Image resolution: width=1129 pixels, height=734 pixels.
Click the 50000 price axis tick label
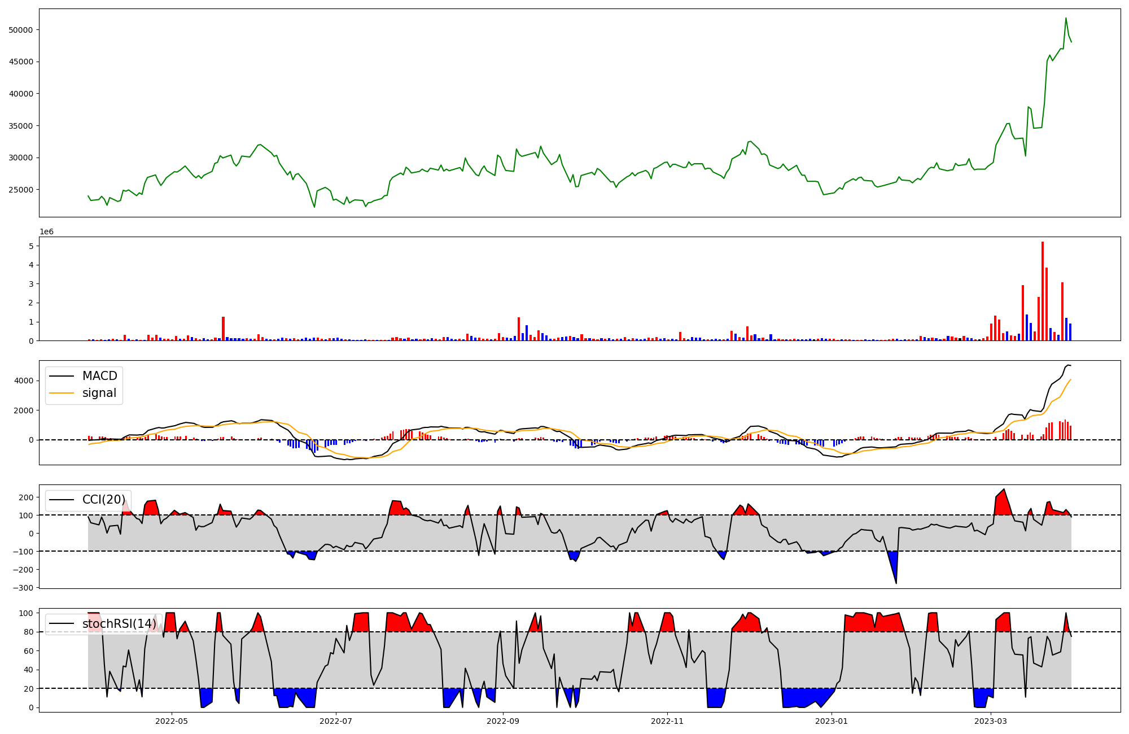click(x=21, y=30)
